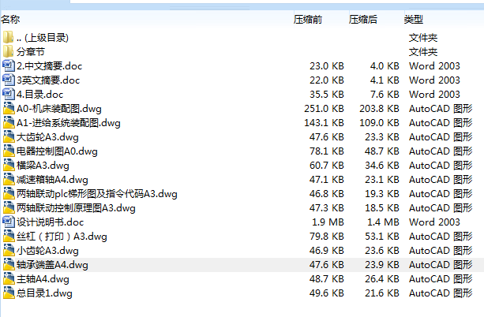
Task: Click the 1.4 MB compressed size value
Action: [x=383, y=222]
